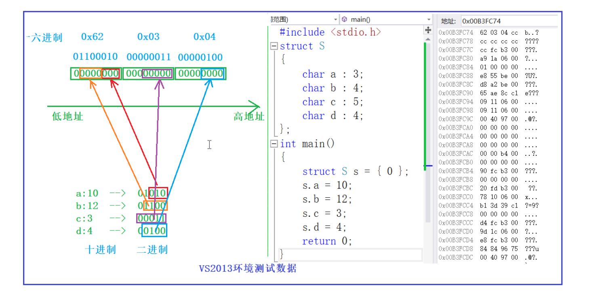Click the line 'char c : 5;'

coord(333,102)
